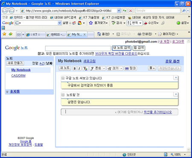Open the privacy policy footer link
Screen dimensions: 192x158
tap(20, 145)
